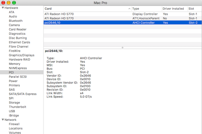Click the Display Controller type cell
Screen dimensions: 202x134
145,14
